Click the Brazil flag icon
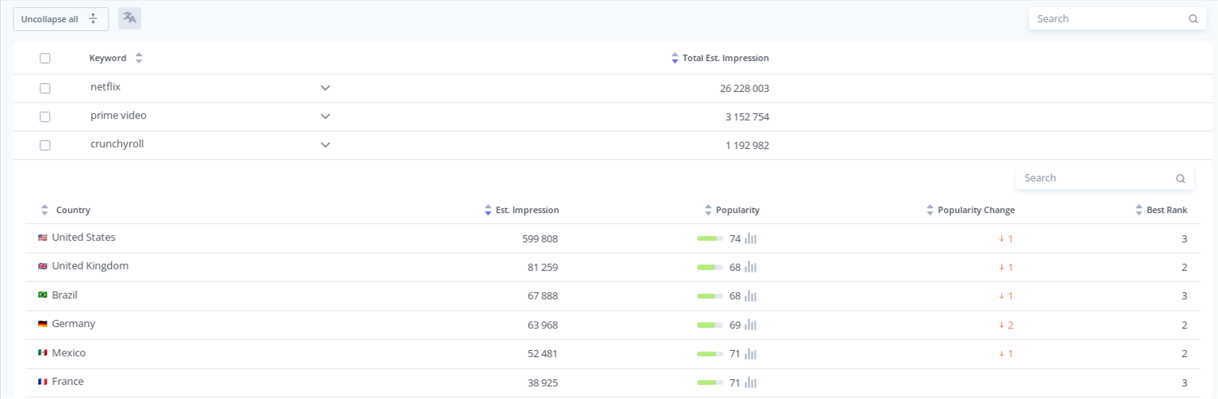 point(43,295)
